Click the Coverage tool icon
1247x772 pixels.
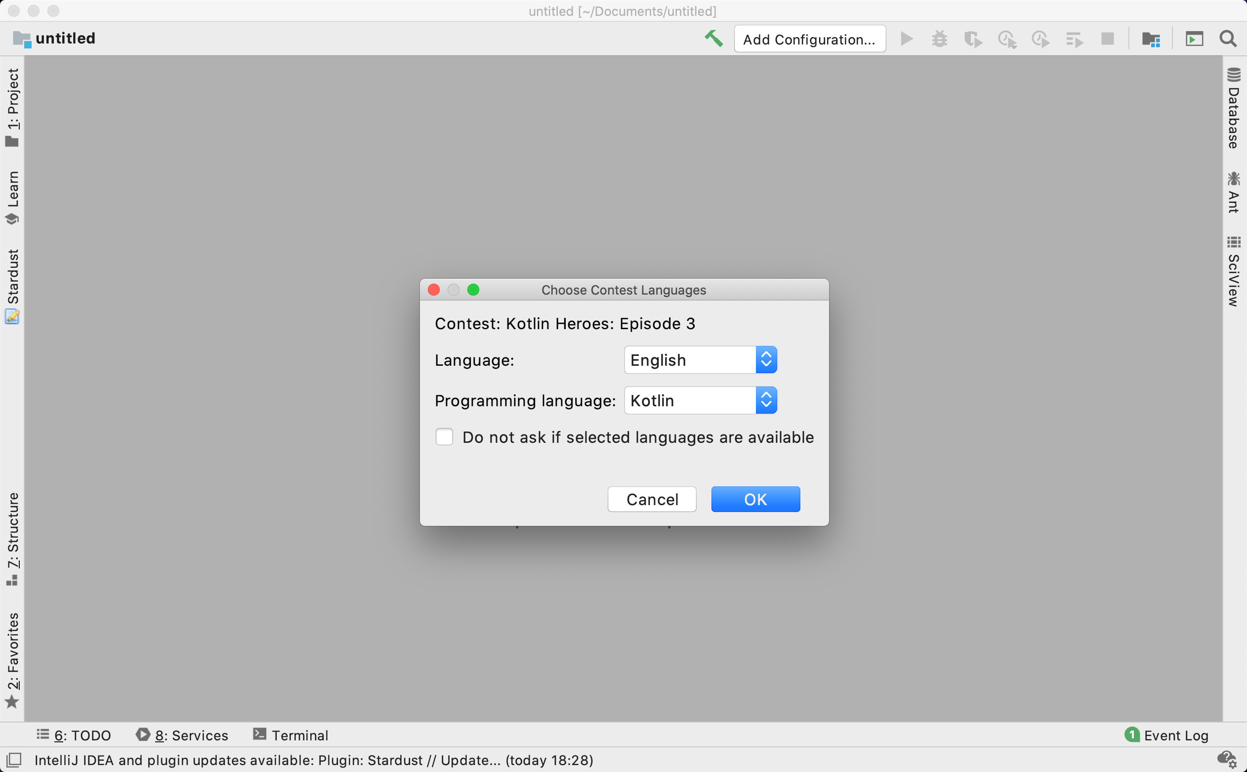point(974,39)
